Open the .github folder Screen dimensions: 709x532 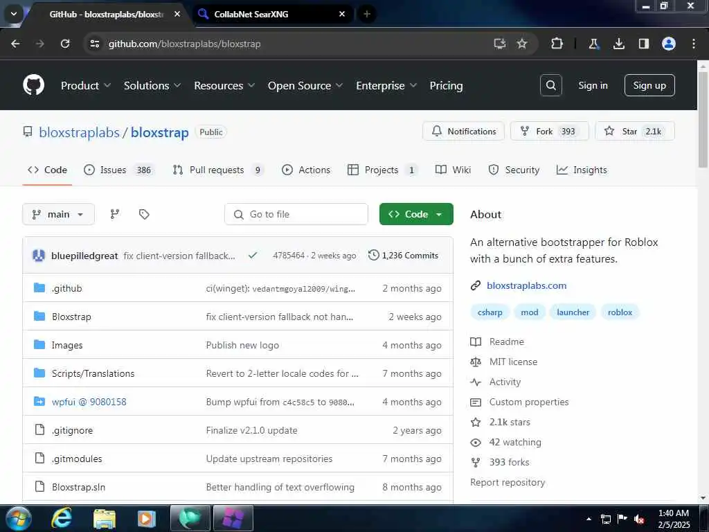[67, 288]
